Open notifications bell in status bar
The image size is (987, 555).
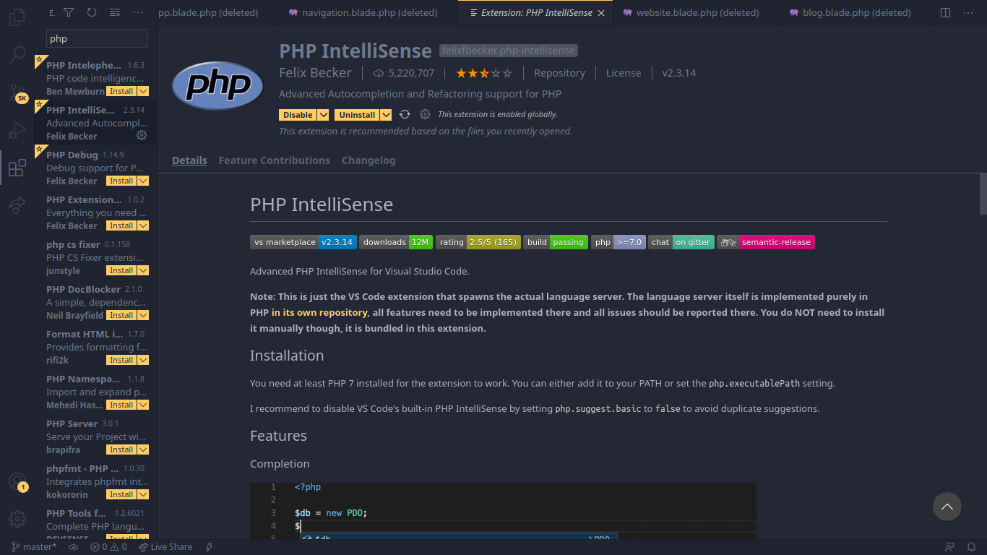(971, 547)
